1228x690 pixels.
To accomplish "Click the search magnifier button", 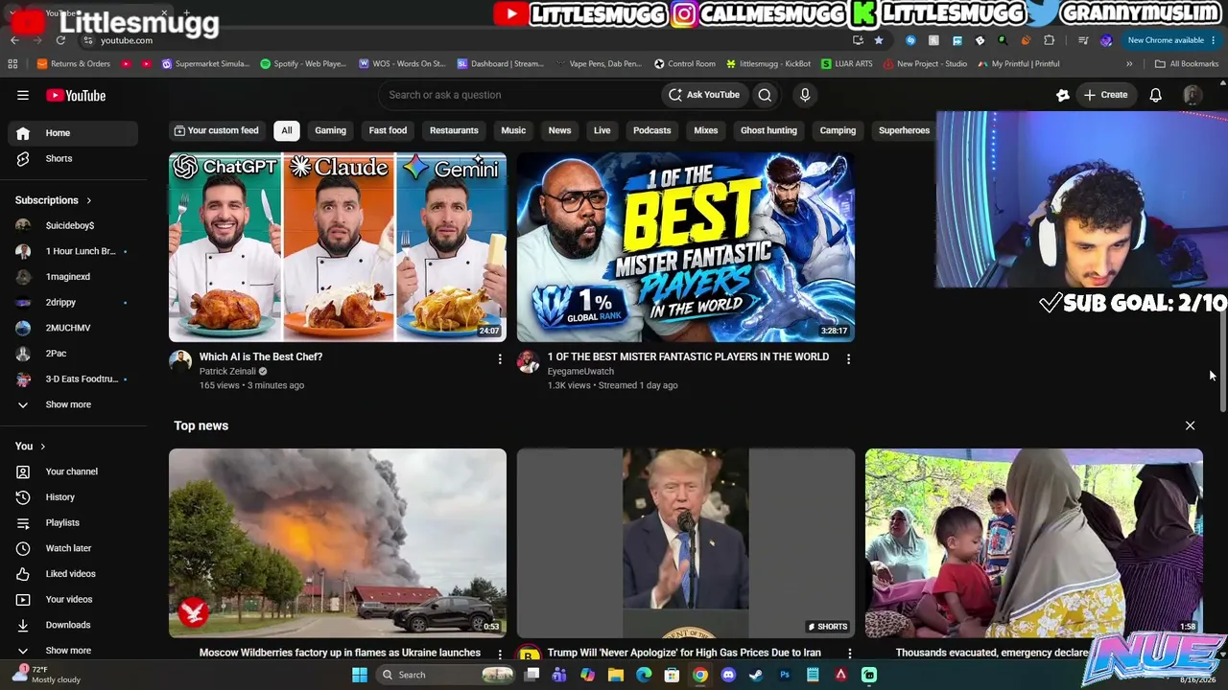I will [x=765, y=95].
